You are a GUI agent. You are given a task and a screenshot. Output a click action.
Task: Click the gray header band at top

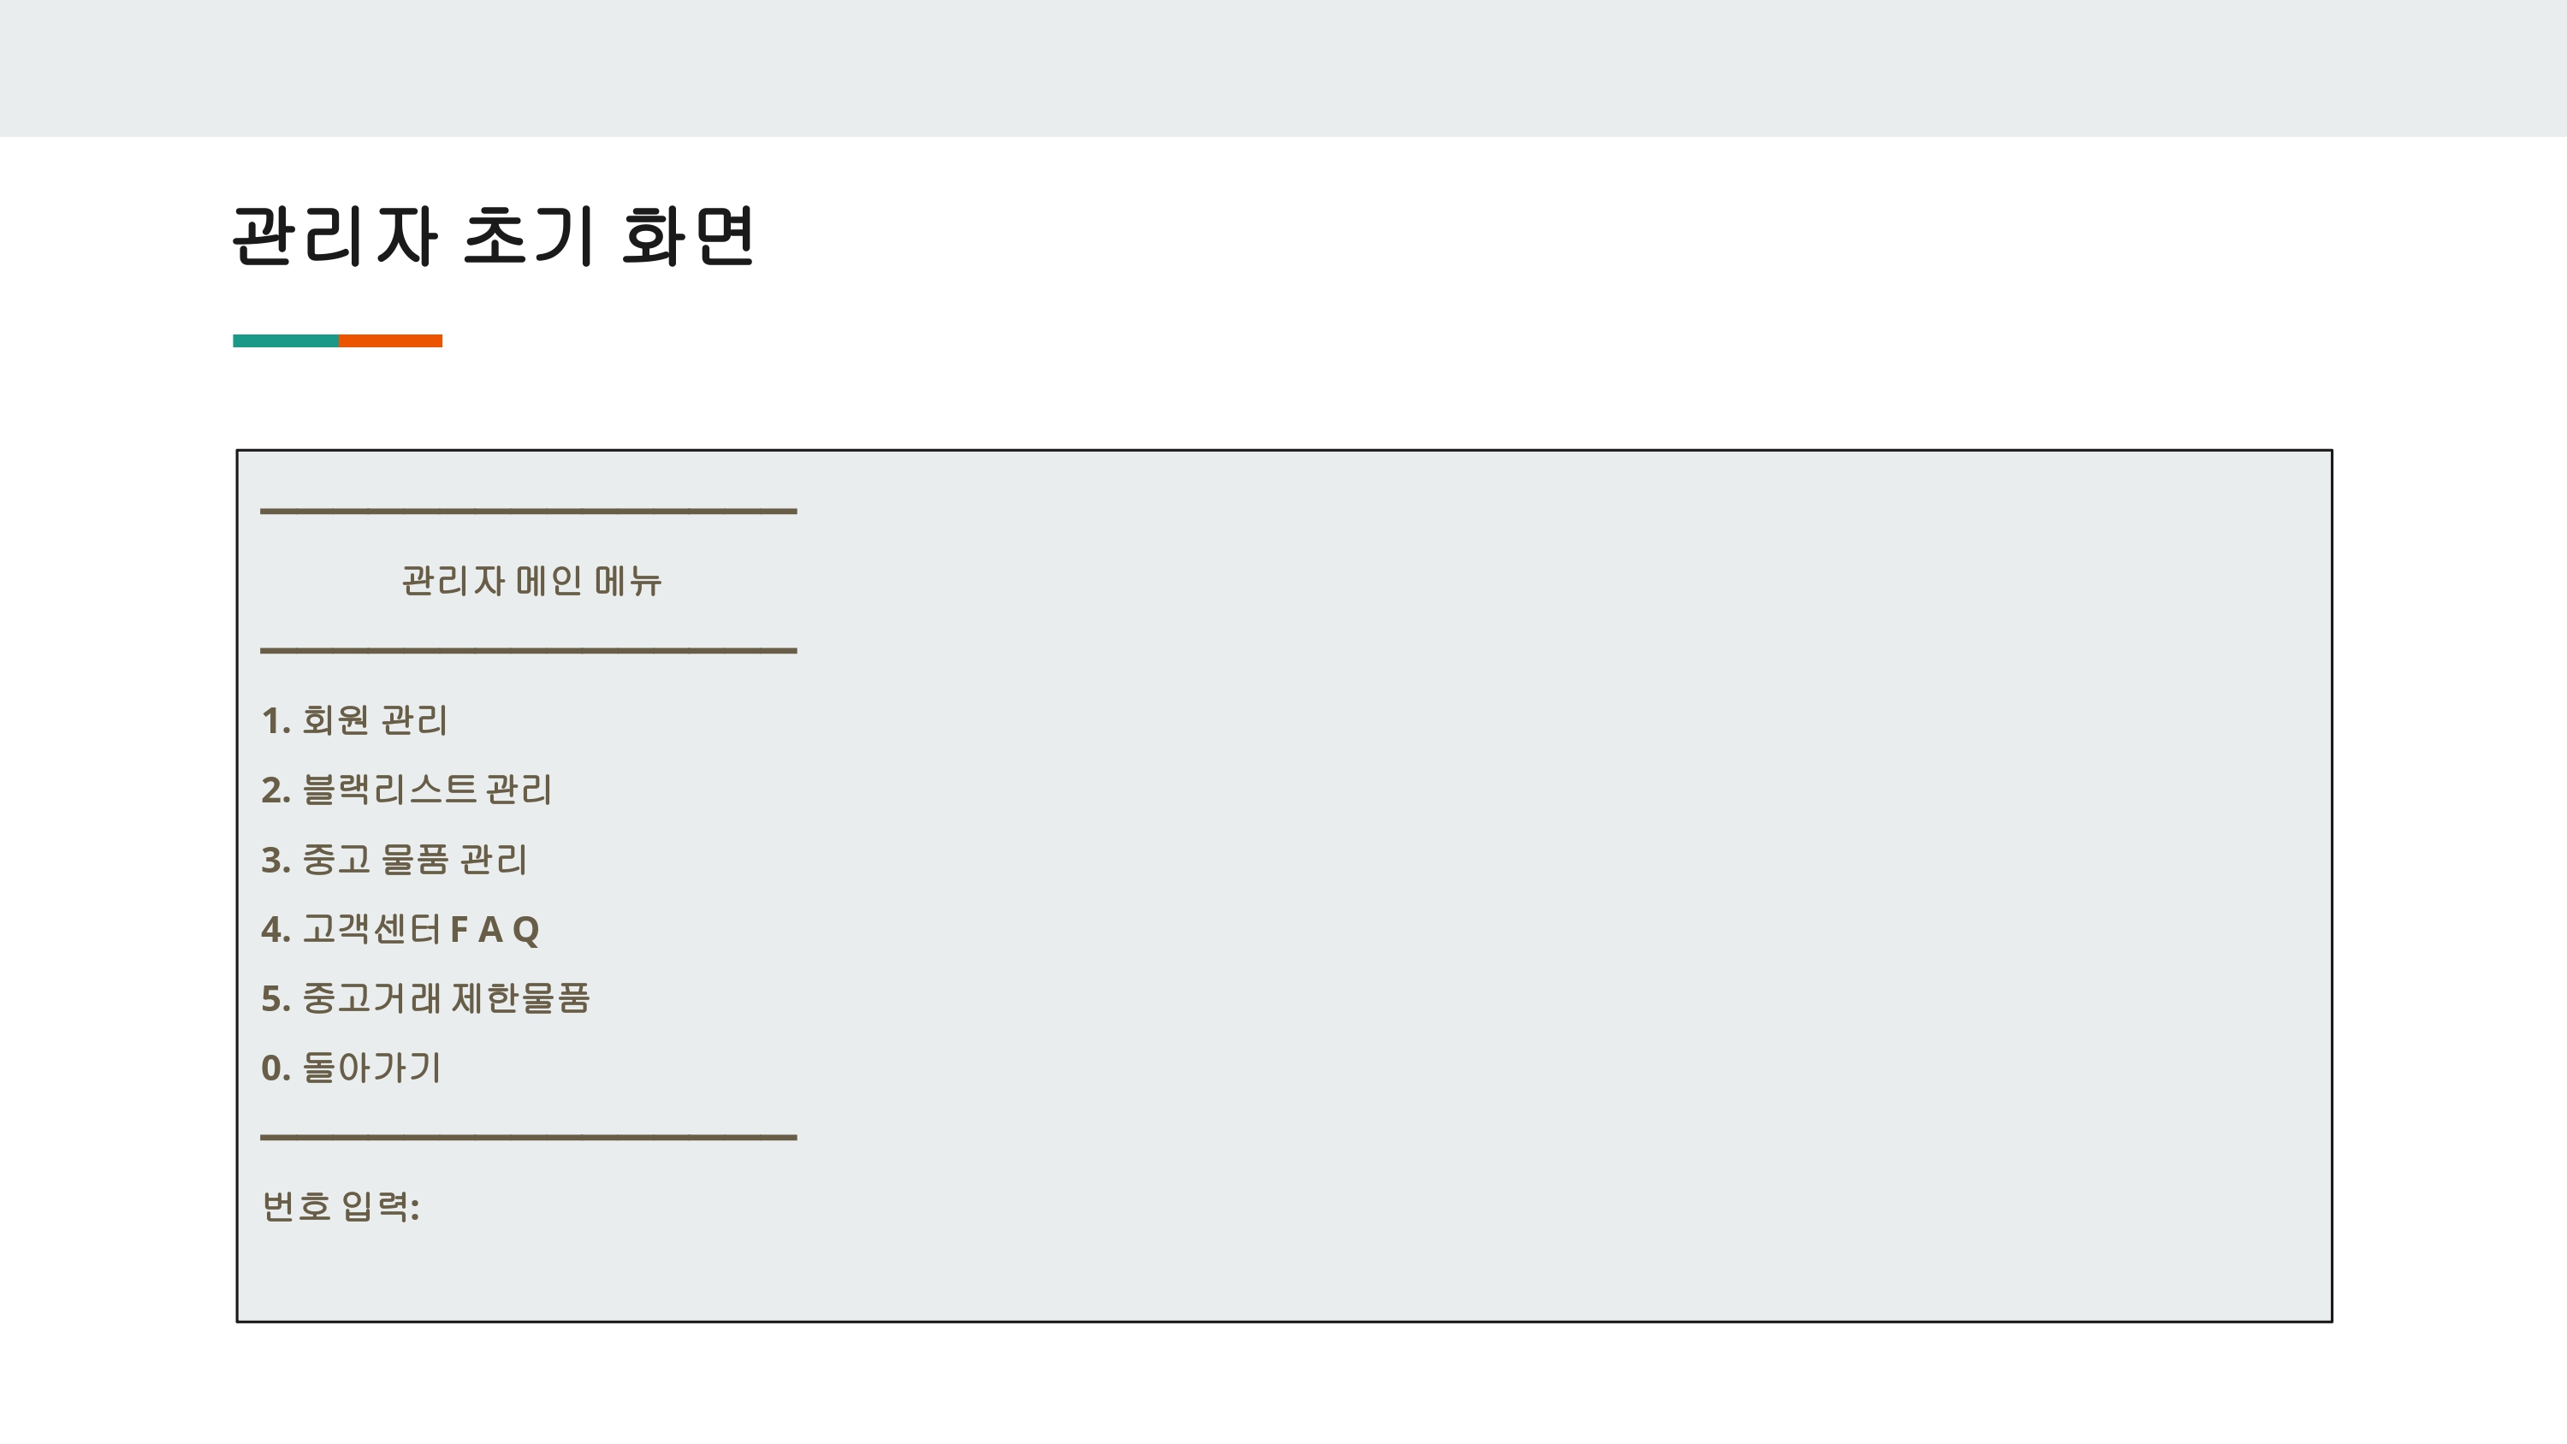1283,68
